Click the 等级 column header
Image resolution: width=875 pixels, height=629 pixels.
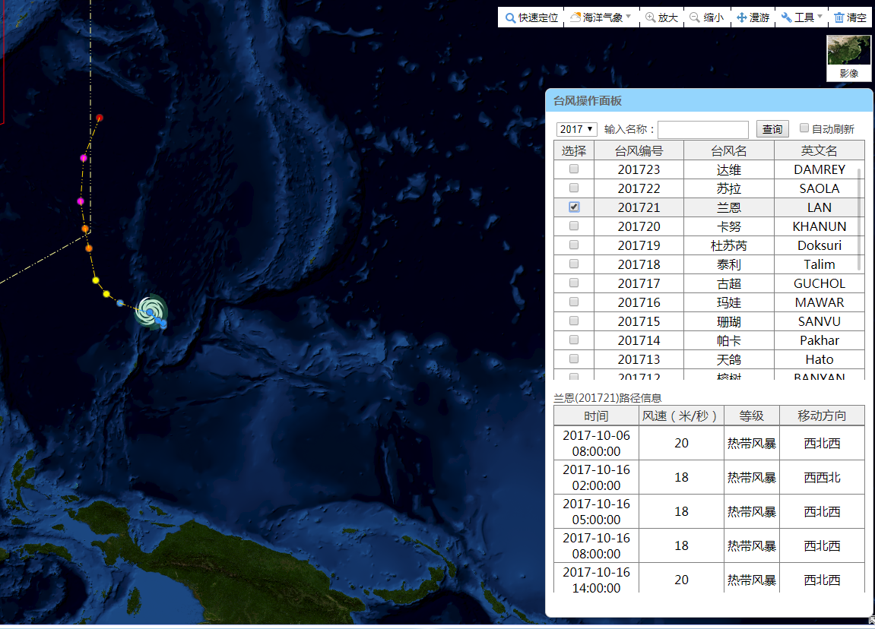click(752, 416)
